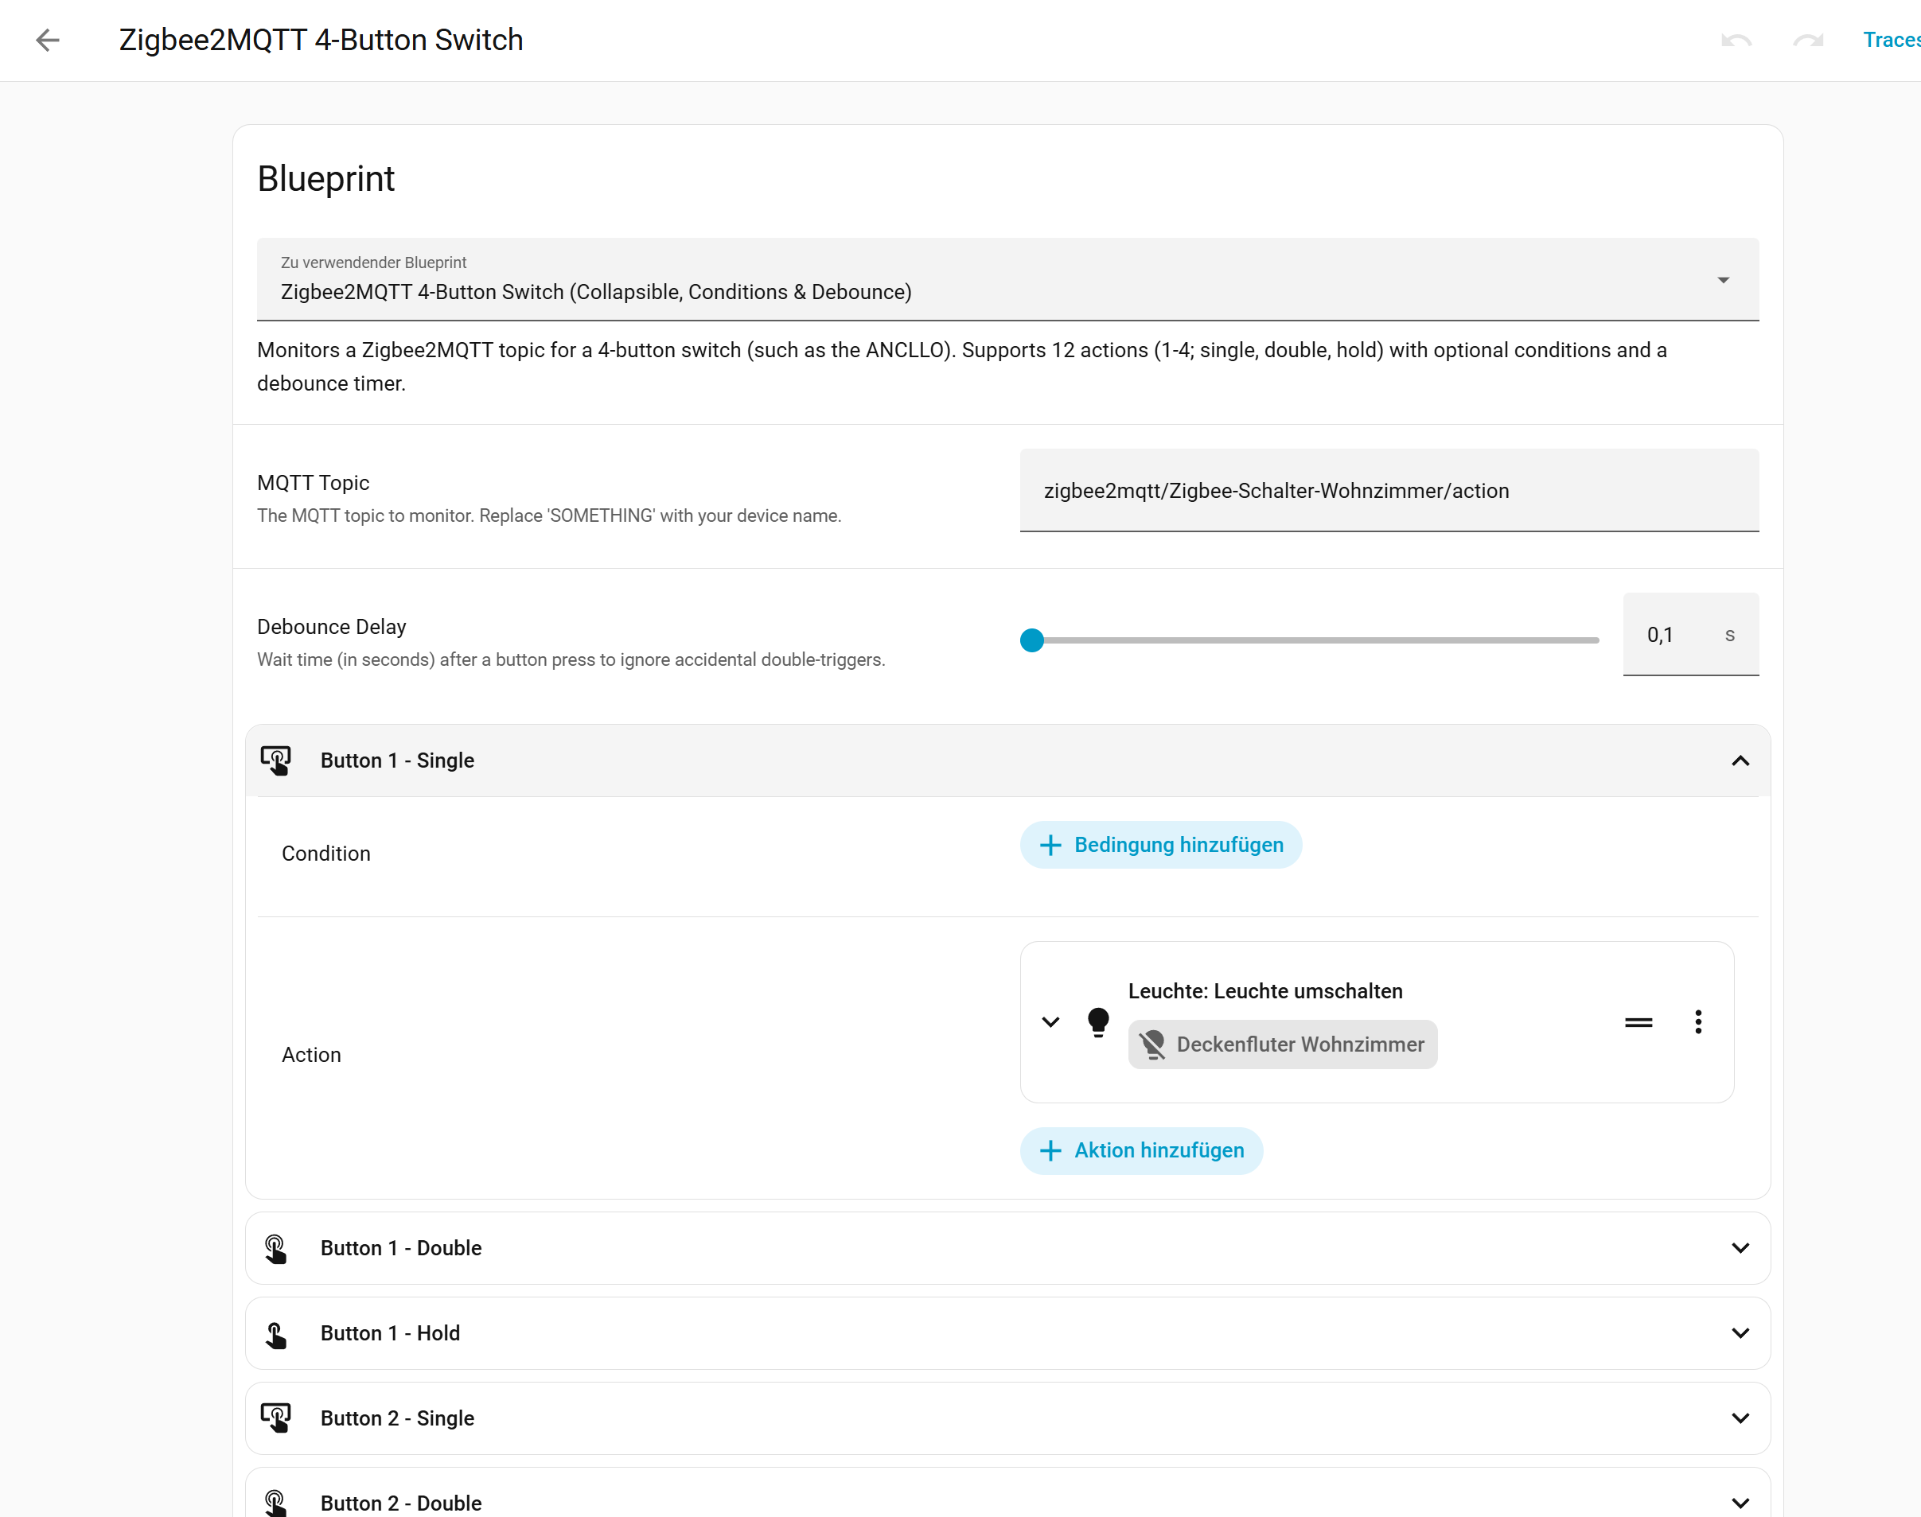The height and width of the screenshot is (1517, 1921).
Task: Click the redo icon in header
Action: (x=1808, y=40)
